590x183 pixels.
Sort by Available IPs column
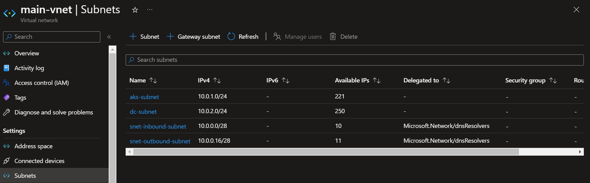pyautogui.click(x=377, y=81)
